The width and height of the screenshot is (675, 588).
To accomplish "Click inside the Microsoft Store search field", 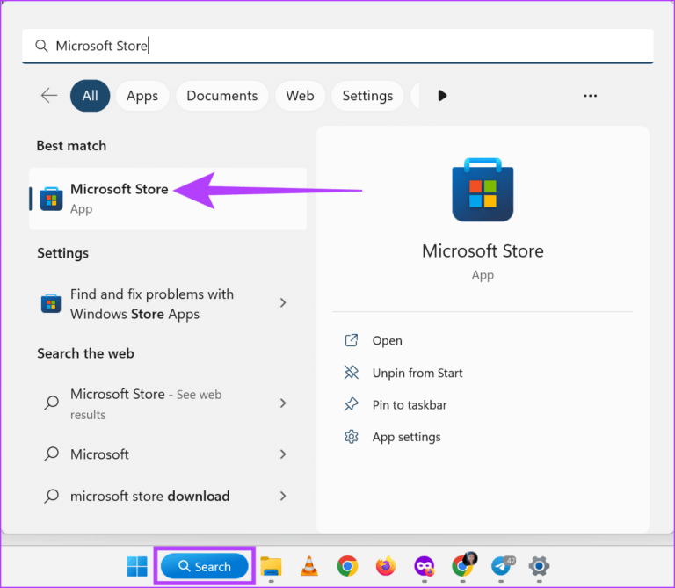I will coord(337,46).
